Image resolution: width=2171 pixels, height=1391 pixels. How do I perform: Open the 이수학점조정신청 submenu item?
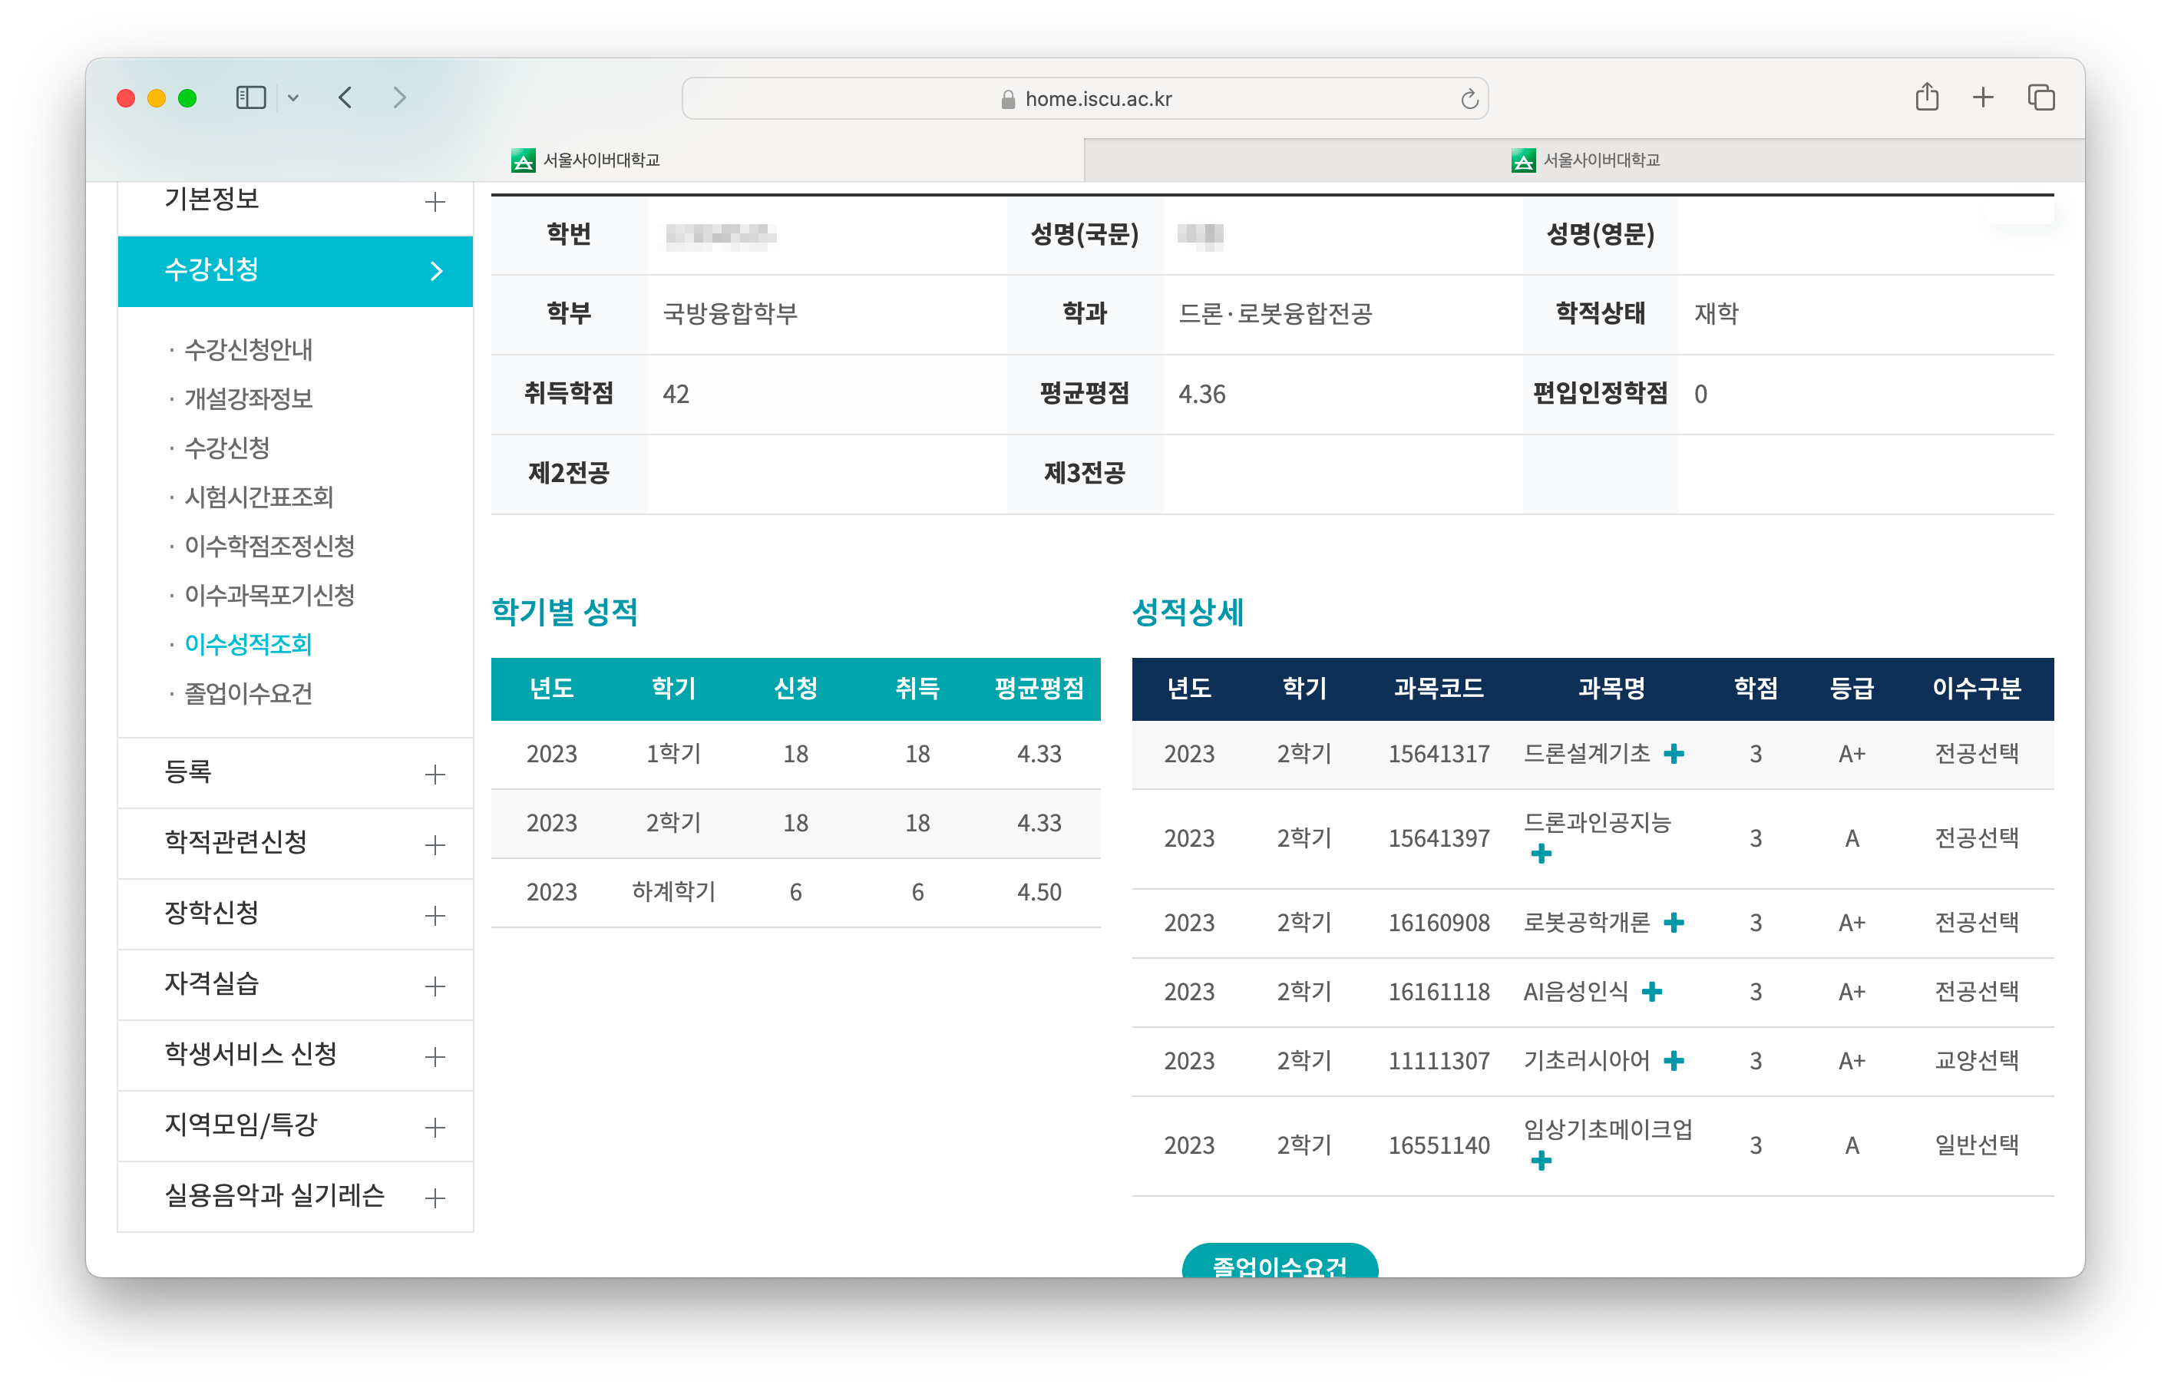[x=269, y=546]
